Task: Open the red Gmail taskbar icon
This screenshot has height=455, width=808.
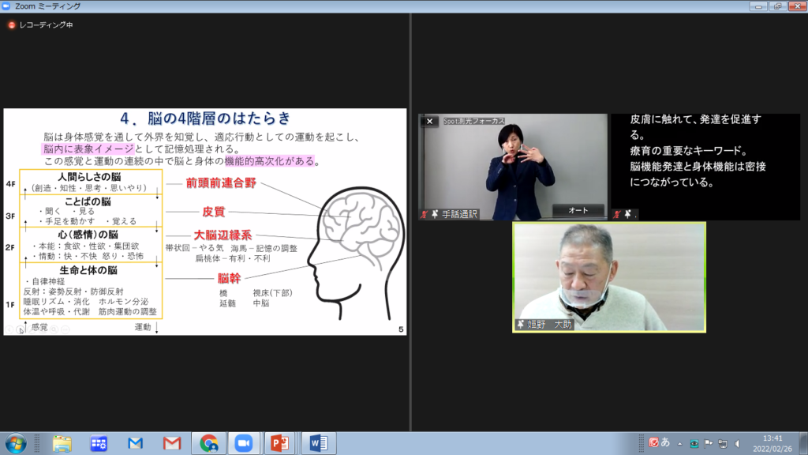Action: point(172,443)
